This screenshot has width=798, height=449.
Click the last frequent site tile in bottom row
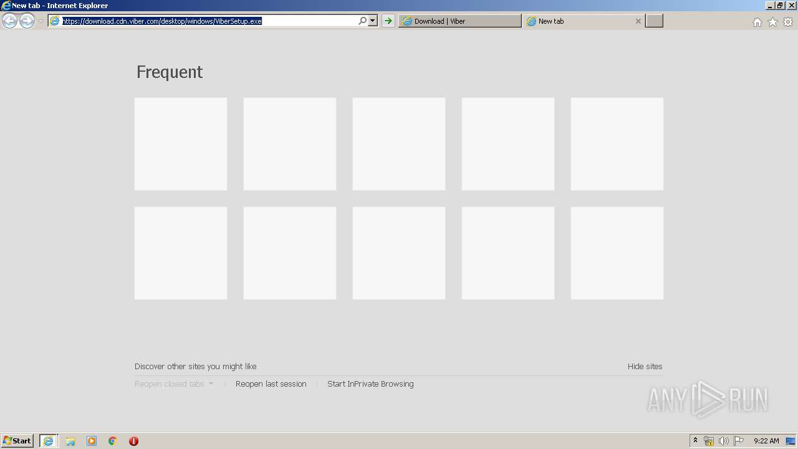click(x=617, y=253)
